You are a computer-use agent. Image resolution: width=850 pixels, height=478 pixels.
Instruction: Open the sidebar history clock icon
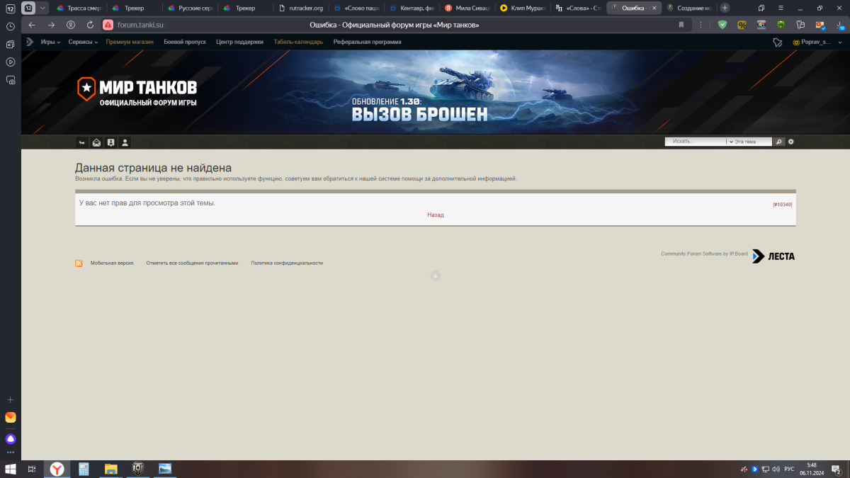click(x=11, y=26)
